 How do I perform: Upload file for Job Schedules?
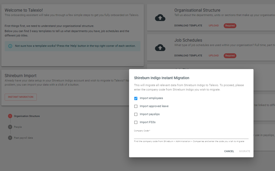(214, 55)
